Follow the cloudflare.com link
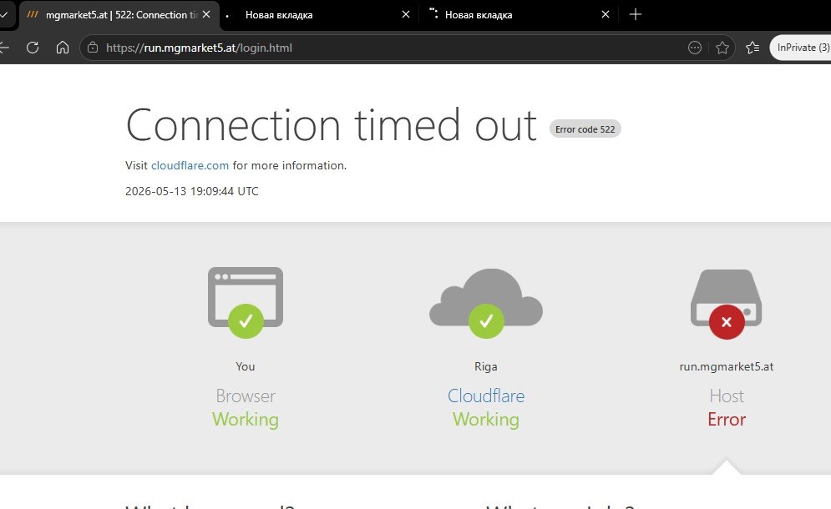The width and height of the screenshot is (831, 509). pyautogui.click(x=190, y=165)
